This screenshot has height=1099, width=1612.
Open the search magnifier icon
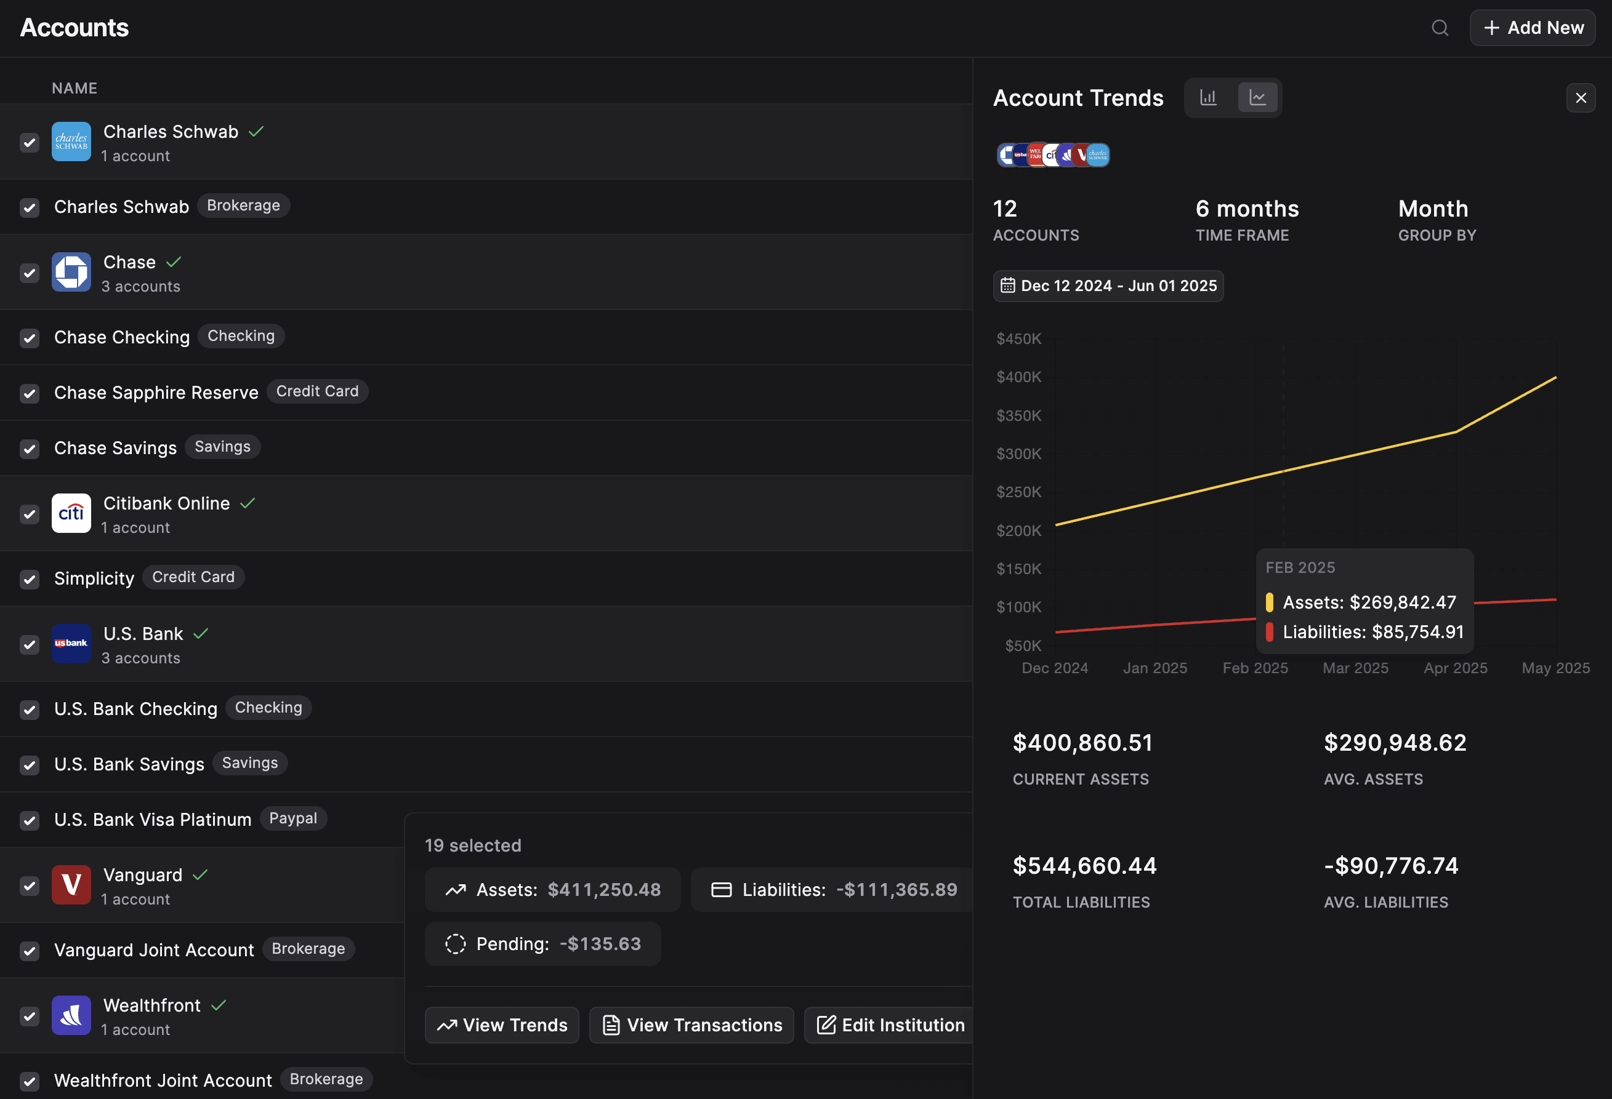click(1440, 28)
